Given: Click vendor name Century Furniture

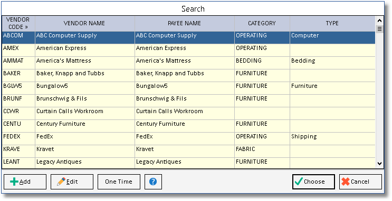Looking at the screenshot, I should tap(61, 124).
